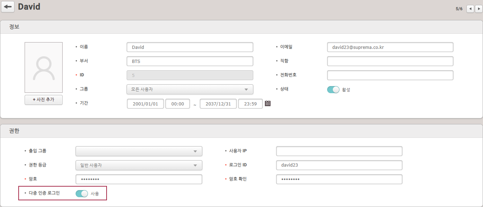
Task: Click the 부서 field containing BTS
Action: (x=190, y=61)
